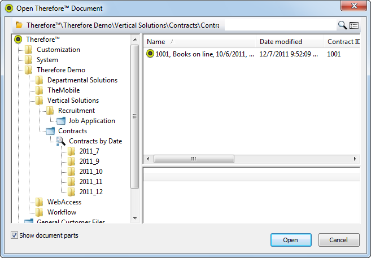Click the Contracts by Date search icon
The width and height of the screenshot is (371, 258).
(x=61, y=141)
